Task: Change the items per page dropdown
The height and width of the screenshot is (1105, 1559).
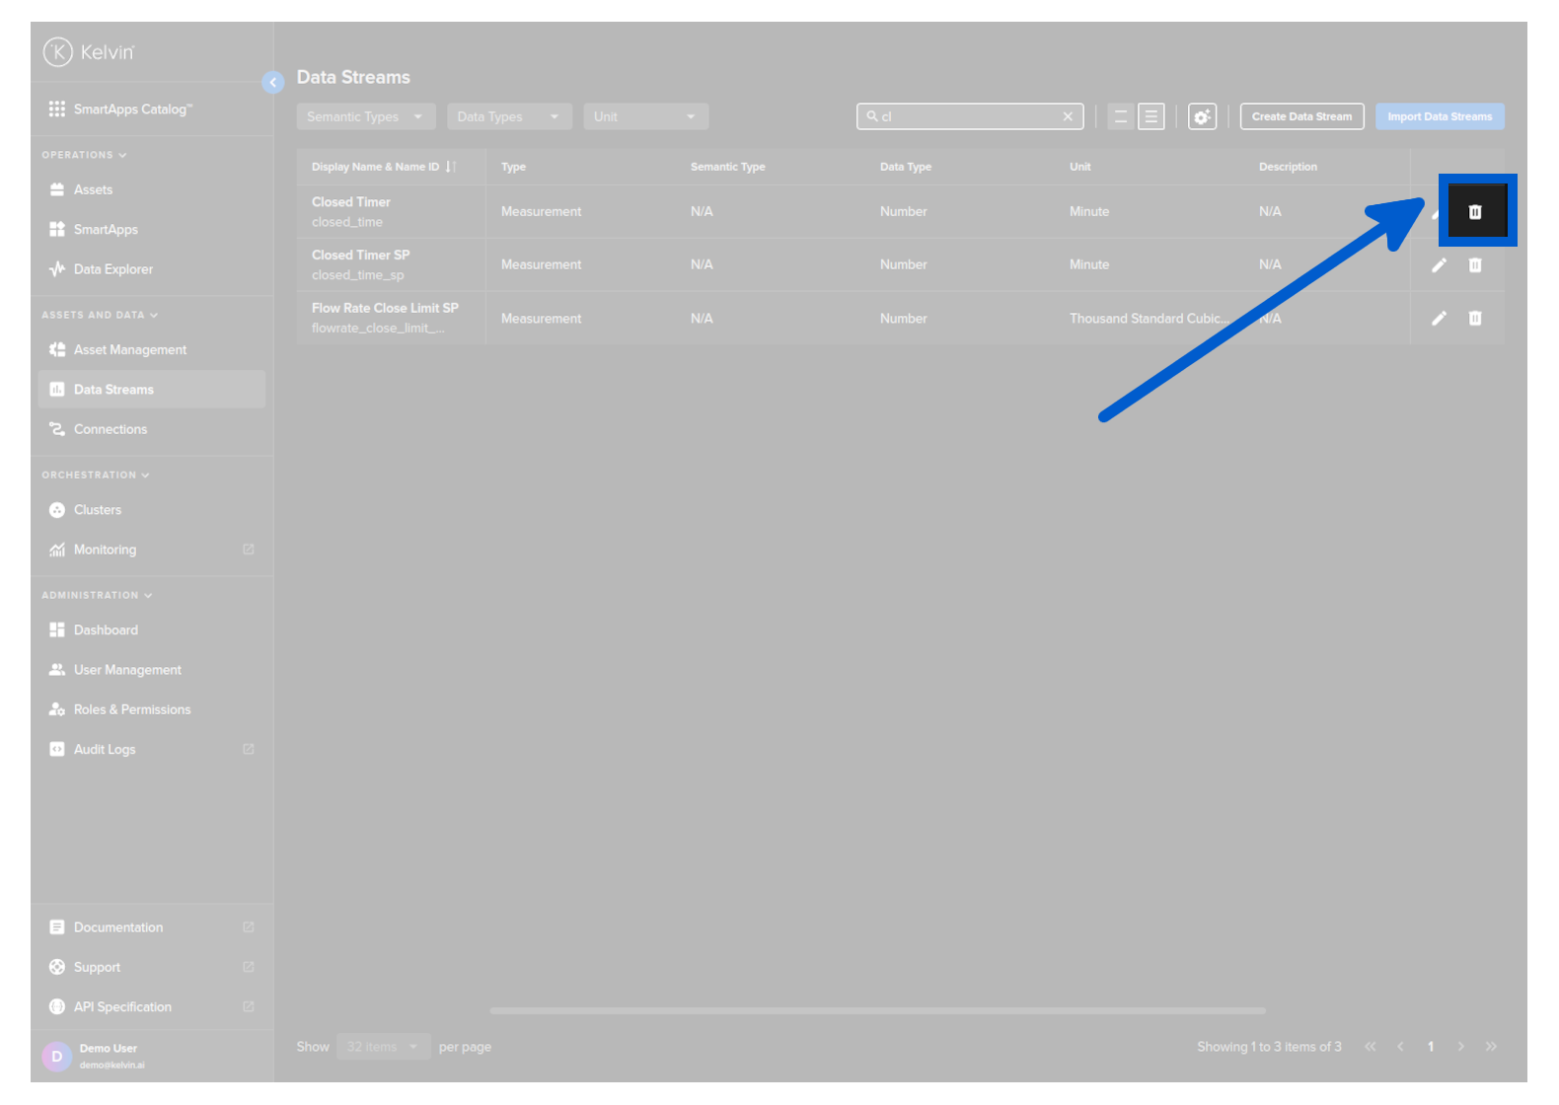Action: click(382, 1047)
